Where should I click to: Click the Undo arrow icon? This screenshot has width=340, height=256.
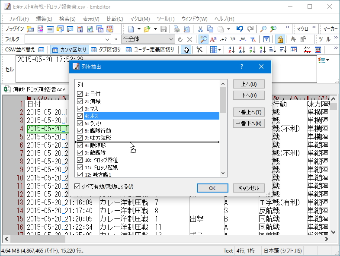click(240, 29)
